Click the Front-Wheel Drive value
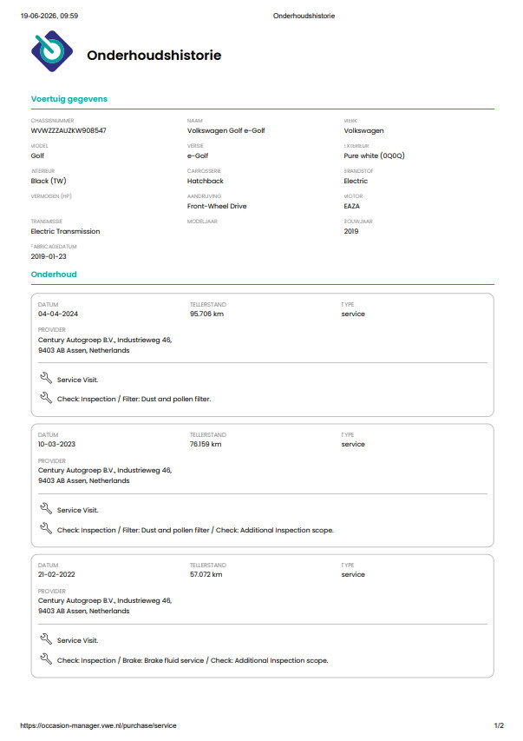The width and height of the screenshot is (523, 741). click(217, 206)
